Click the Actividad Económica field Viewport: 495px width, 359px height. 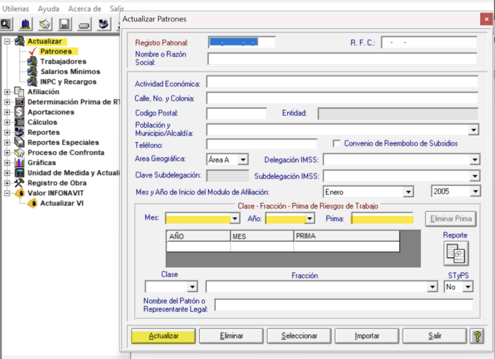coord(342,82)
